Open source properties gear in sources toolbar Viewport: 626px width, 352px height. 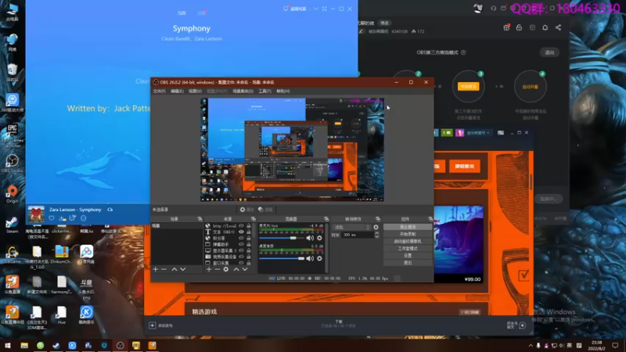[226, 269]
